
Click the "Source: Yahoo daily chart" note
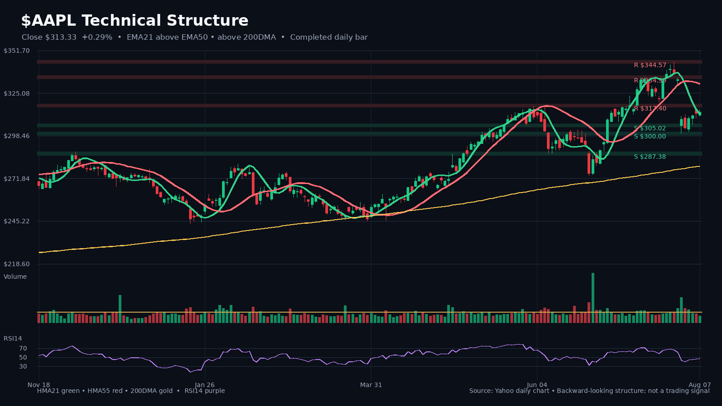point(509,391)
